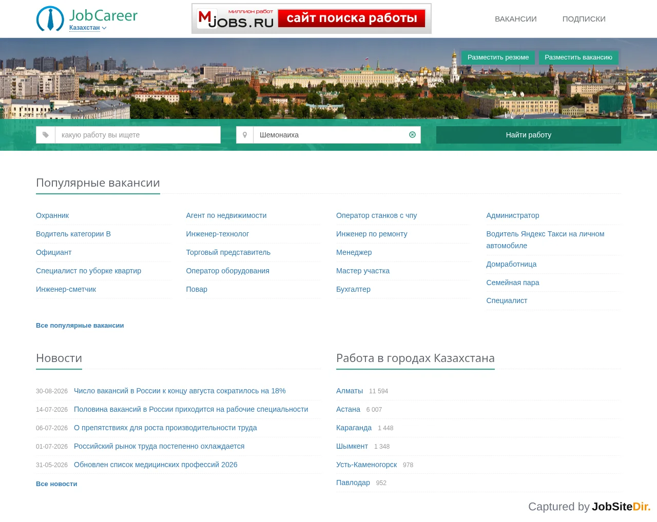Open the Администратор vacancy link
657x522 pixels.
coord(513,215)
